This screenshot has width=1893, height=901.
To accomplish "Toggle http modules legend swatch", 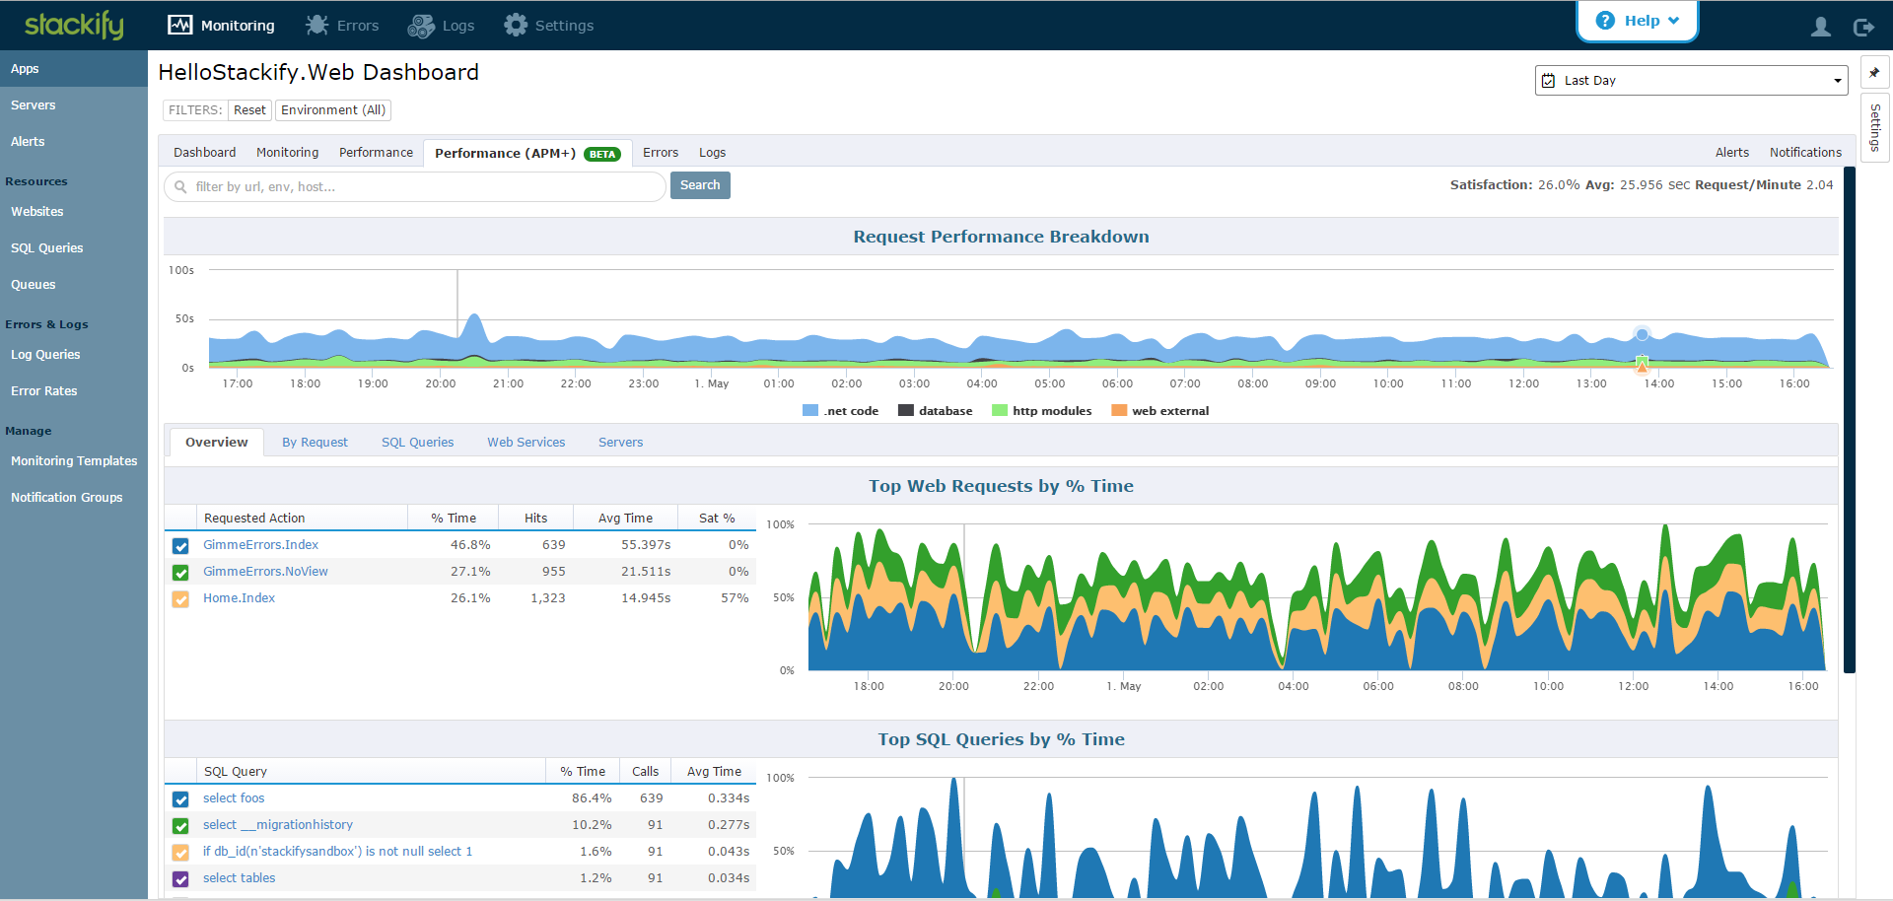I will pyautogui.click(x=1000, y=411).
